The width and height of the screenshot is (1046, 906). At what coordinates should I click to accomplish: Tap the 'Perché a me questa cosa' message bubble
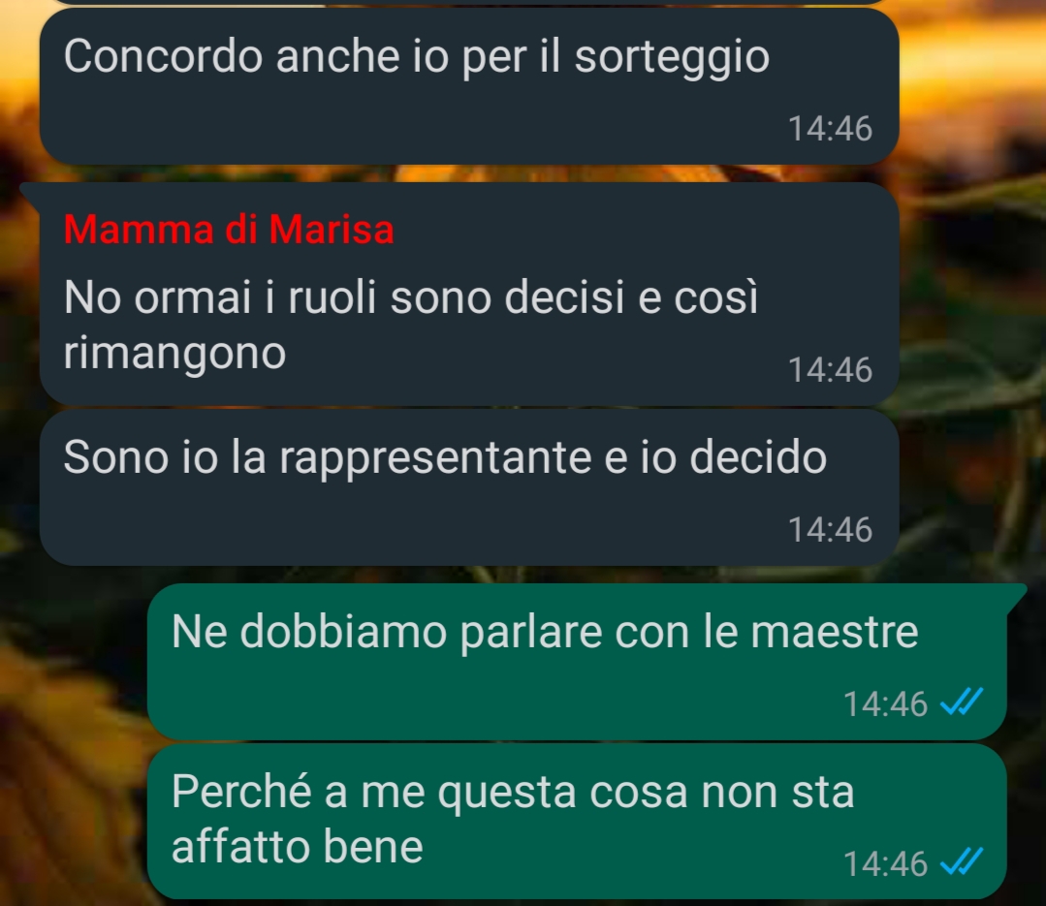coord(577,822)
